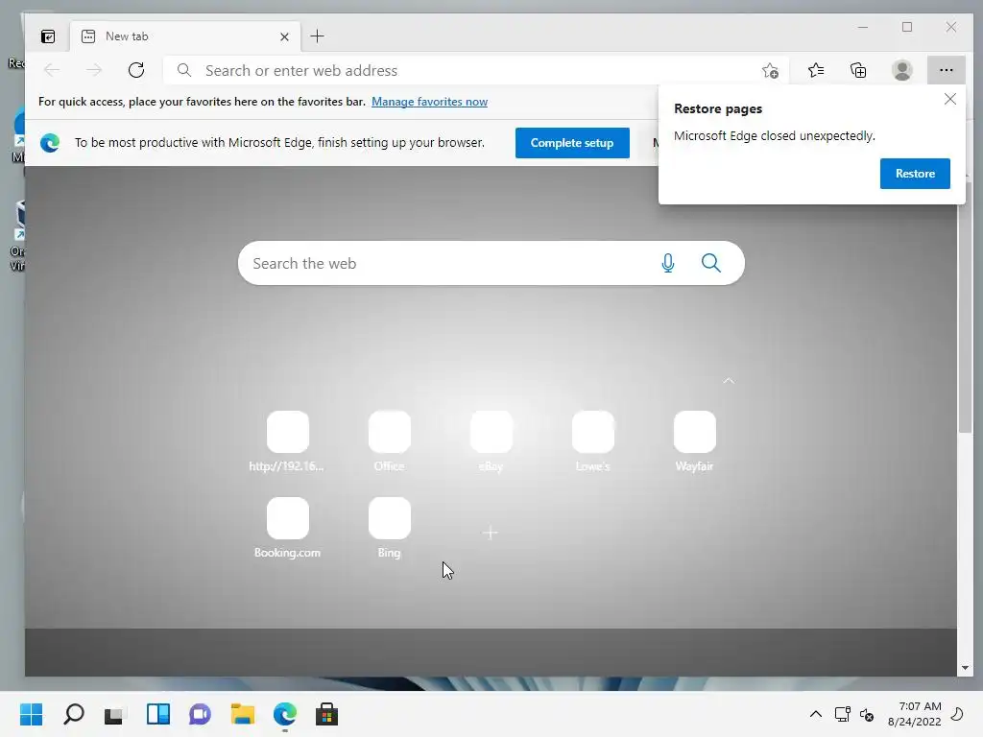This screenshot has height=737, width=983.
Task: Open taskbar Search
Action: (73, 714)
